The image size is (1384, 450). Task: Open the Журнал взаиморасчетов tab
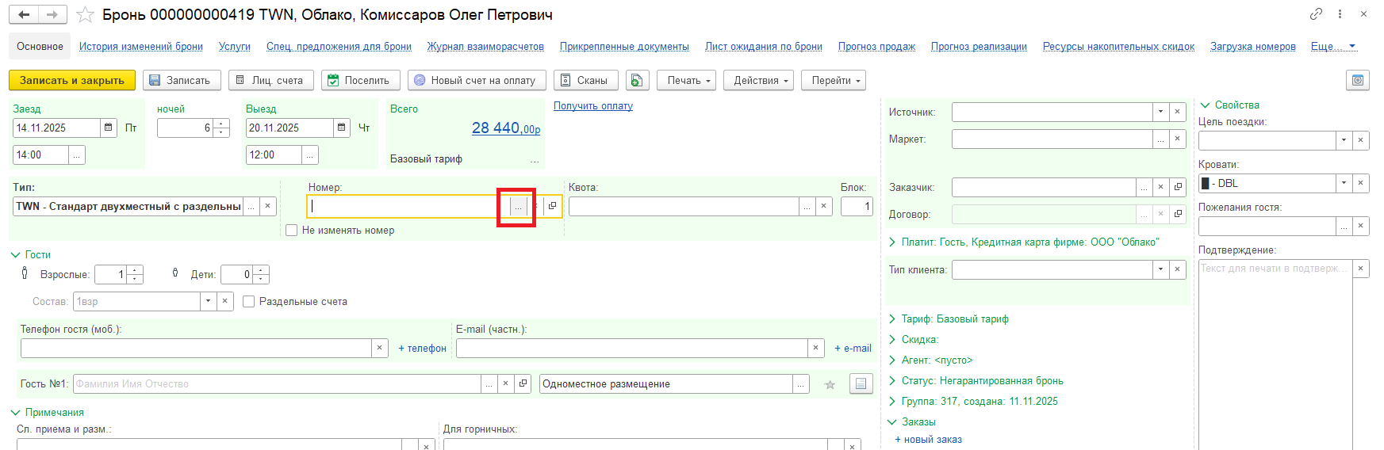click(x=485, y=47)
